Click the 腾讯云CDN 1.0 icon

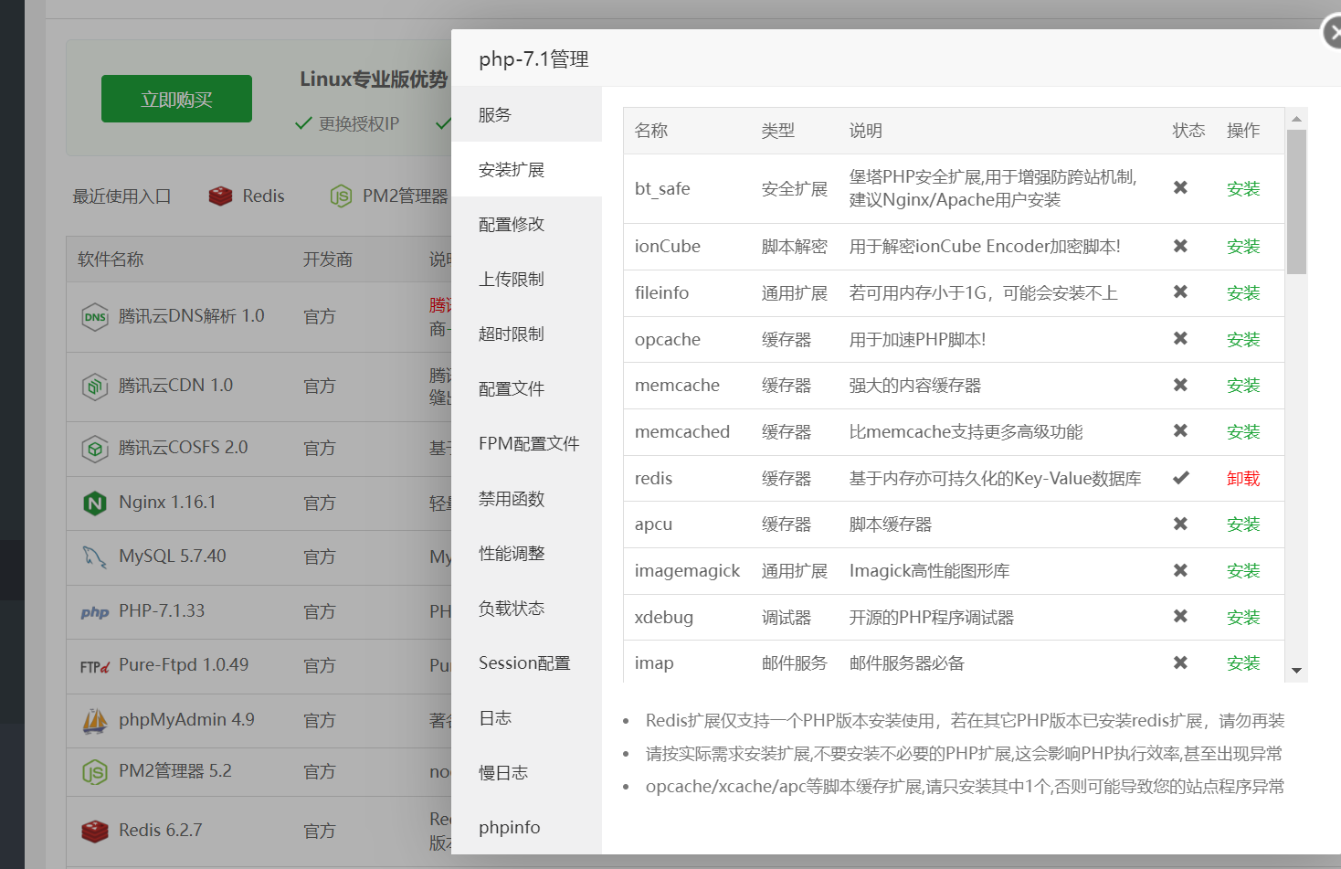[94, 386]
